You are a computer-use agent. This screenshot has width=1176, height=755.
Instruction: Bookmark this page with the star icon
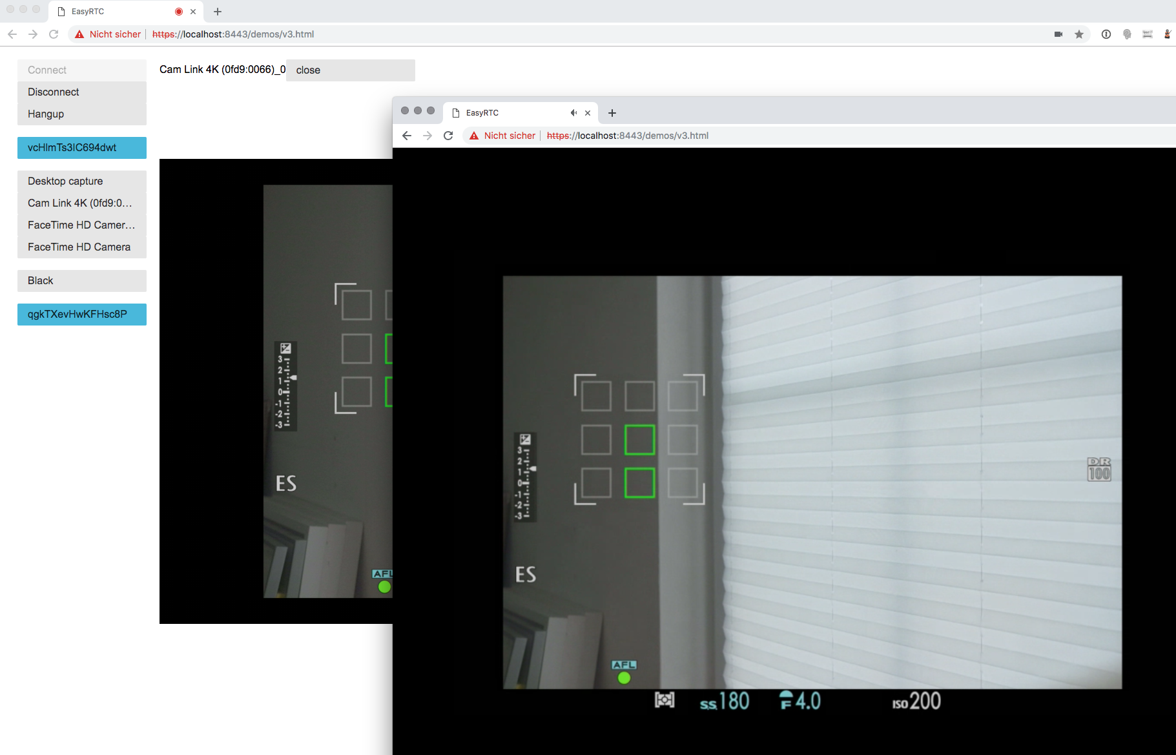(x=1079, y=34)
